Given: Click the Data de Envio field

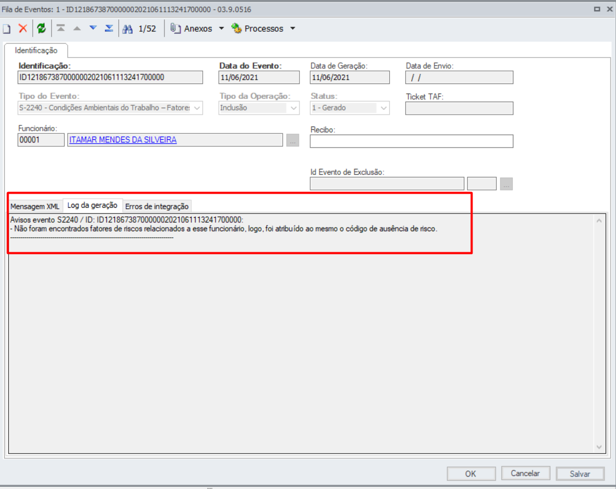Looking at the screenshot, I should coord(459,77).
